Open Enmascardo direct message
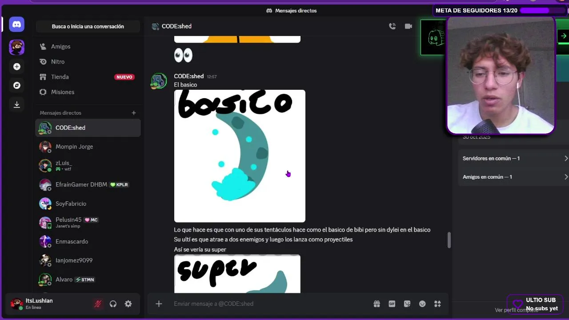 [88, 242]
